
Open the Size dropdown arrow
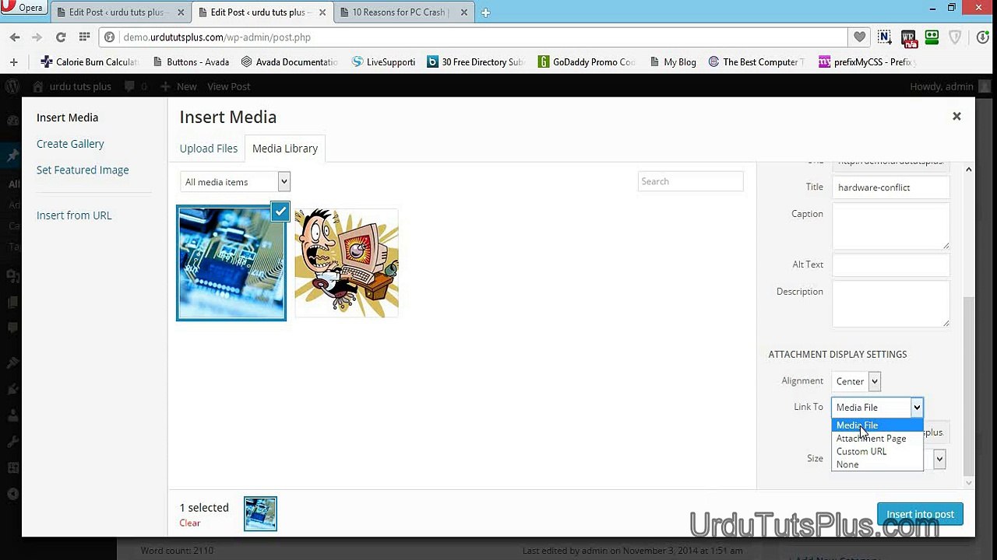pyautogui.click(x=939, y=459)
